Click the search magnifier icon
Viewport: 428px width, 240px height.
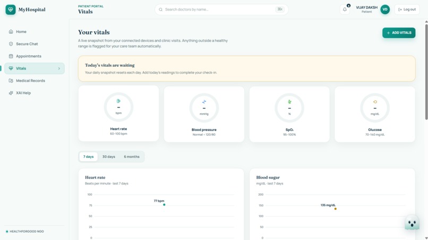pos(161,10)
